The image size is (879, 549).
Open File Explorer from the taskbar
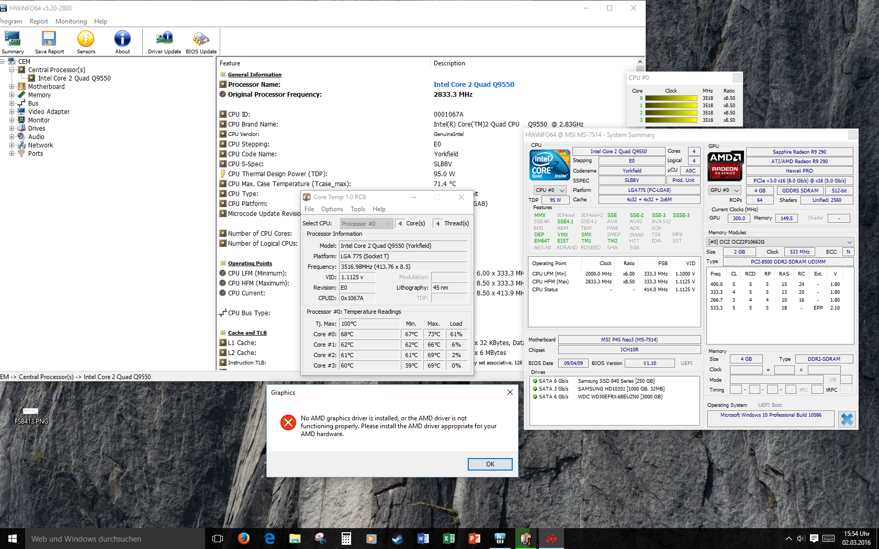pos(295,539)
